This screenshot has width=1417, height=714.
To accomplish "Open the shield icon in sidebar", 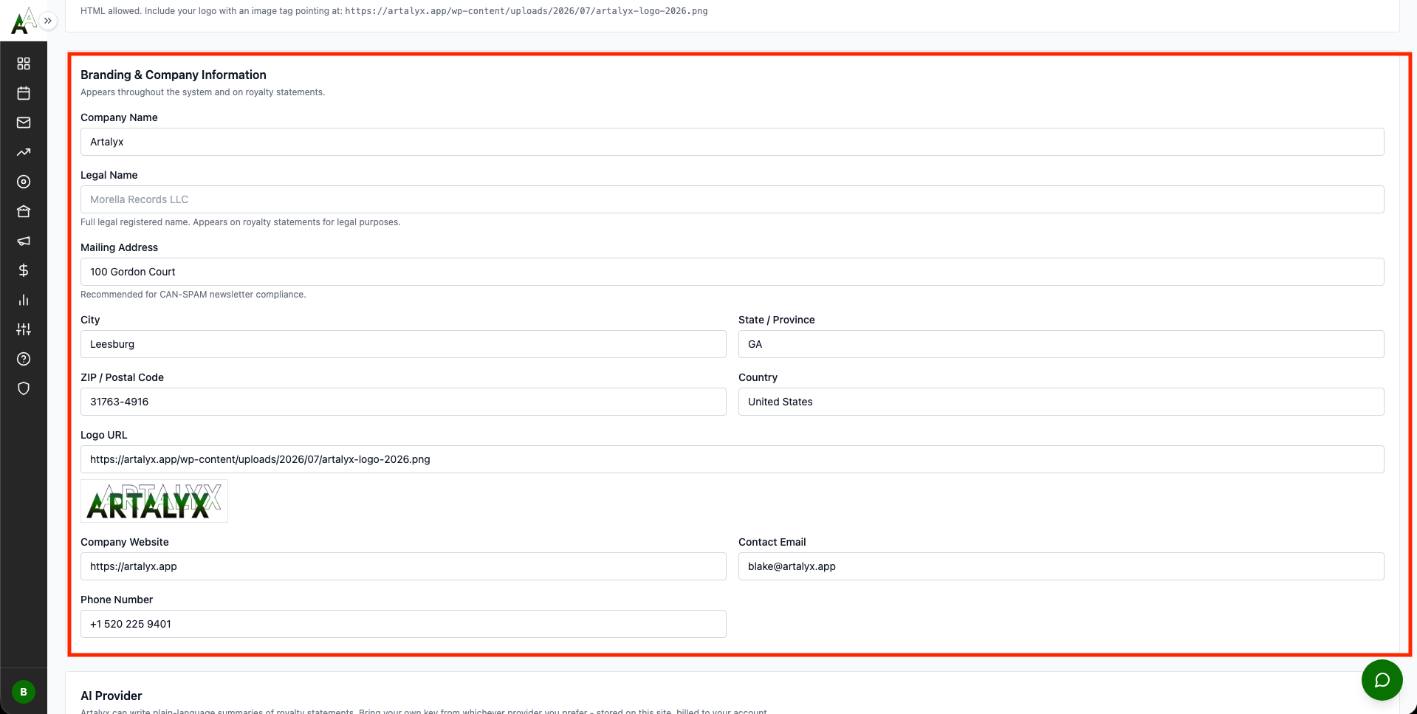I will pyautogui.click(x=24, y=388).
